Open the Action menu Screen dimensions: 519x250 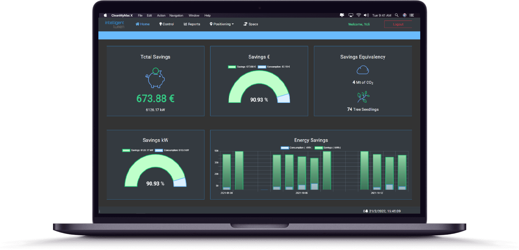[x=161, y=15]
